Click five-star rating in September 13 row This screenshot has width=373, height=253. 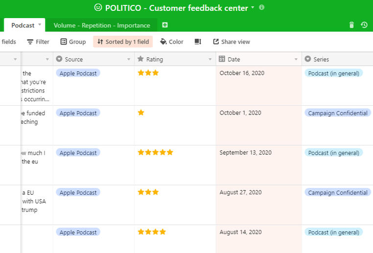155,152
